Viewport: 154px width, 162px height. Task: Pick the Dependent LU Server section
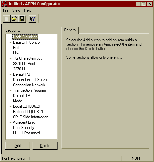point(30,80)
